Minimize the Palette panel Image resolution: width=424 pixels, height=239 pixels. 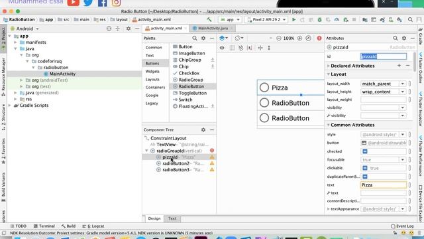tap(212, 39)
